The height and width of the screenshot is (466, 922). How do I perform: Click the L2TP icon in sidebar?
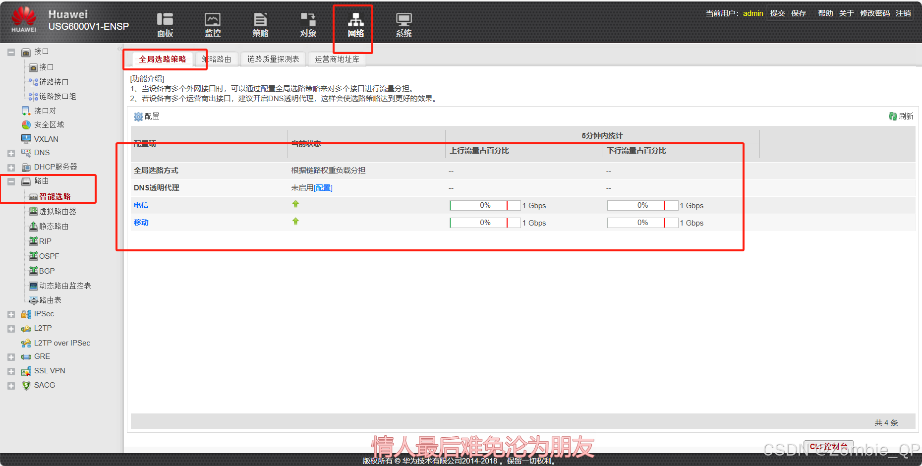pyautogui.click(x=26, y=328)
